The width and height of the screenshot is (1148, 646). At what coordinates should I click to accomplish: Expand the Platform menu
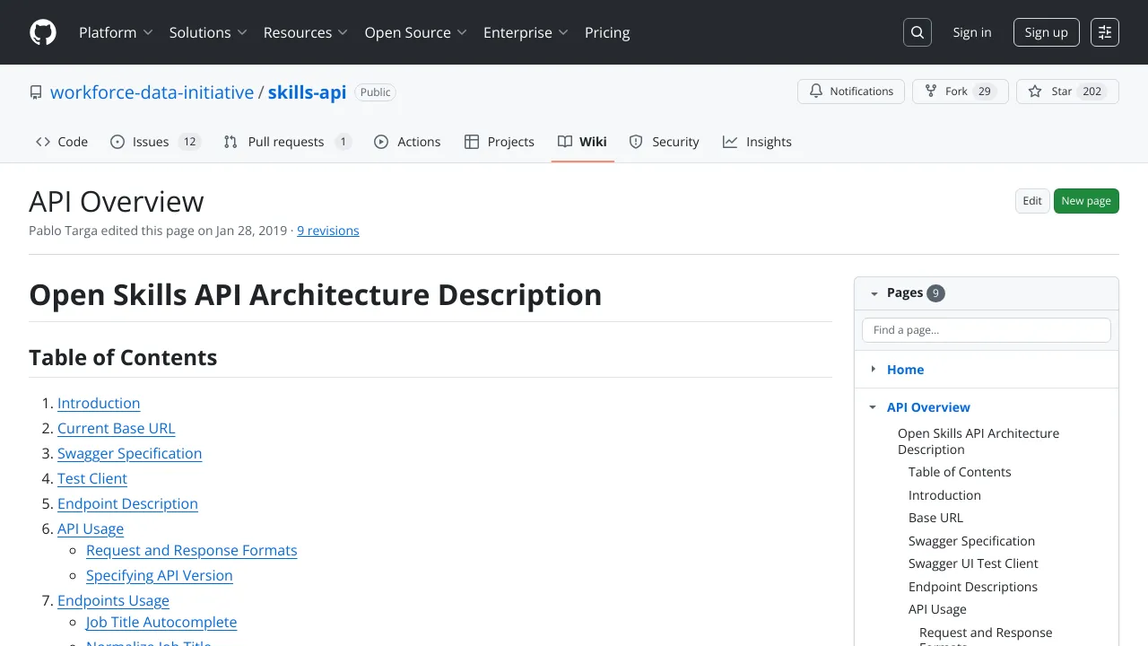point(116,32)
